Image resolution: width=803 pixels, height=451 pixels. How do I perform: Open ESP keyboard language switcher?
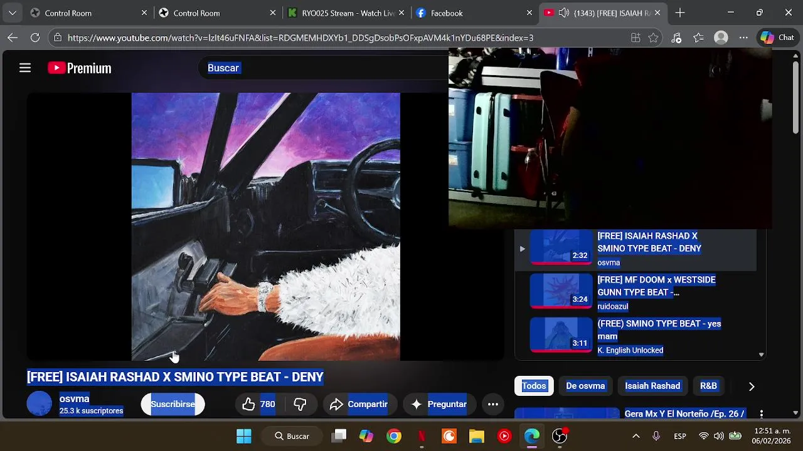[x=680, y=436]
